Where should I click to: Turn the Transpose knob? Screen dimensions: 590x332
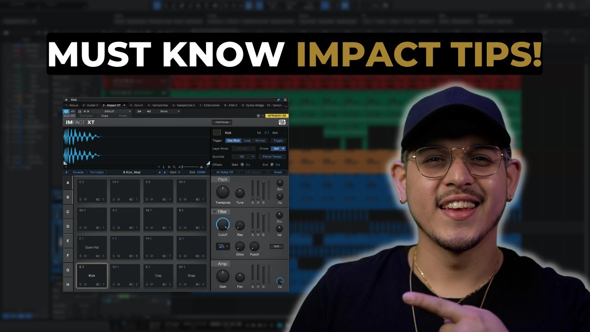[x=223, y=192]
